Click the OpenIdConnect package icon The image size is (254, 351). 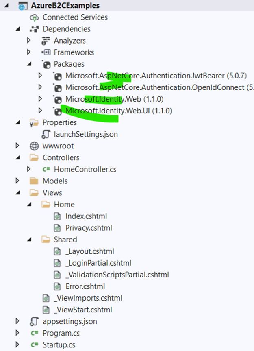(x=58, y=88)
